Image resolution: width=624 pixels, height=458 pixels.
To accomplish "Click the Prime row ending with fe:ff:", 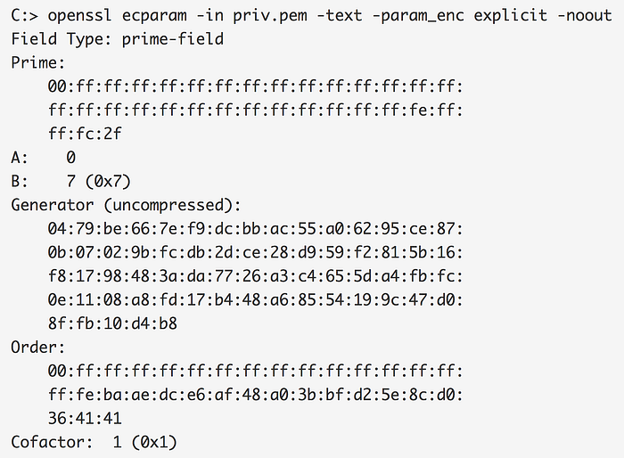I will click(256, 110).
